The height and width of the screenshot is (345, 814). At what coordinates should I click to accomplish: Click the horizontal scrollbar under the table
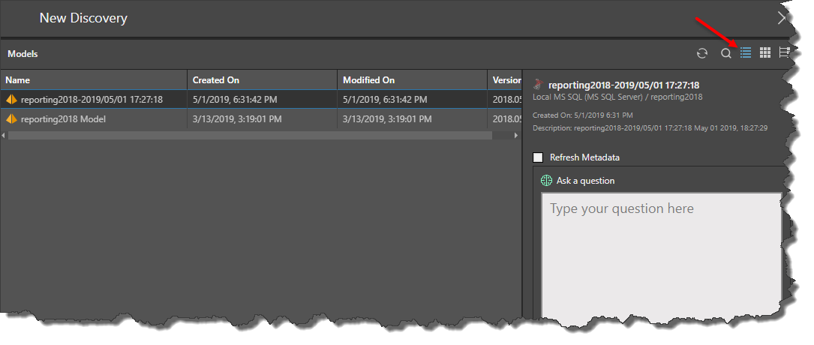click(x=248, y=135)
